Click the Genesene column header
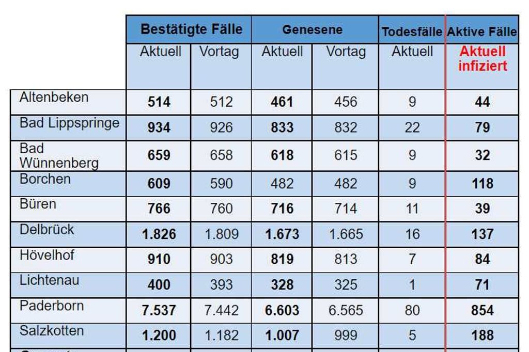The image size is (529, 352). (312, 30)
